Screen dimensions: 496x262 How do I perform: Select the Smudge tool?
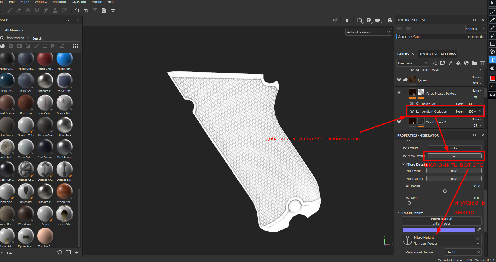click(46, 10)
